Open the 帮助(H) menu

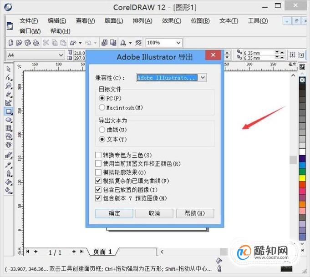pyautogui.click(x=60, y=31)
